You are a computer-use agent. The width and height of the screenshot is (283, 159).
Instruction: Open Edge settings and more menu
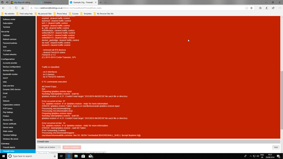(280, 8)
